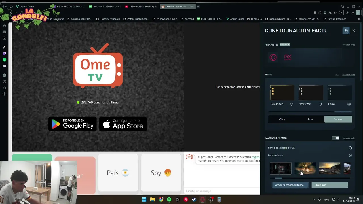
Task: Select the Opera default preset
Action: (x=273, y=58)
